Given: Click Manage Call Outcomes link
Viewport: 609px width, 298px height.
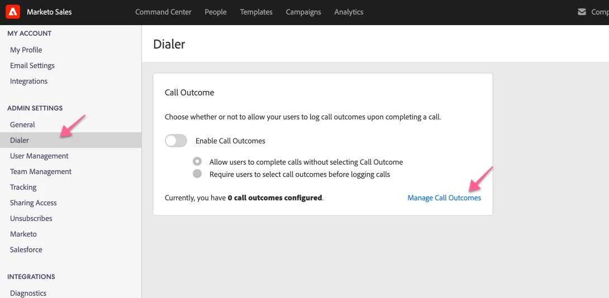Looking at the screenshot, I should point(444,198).
